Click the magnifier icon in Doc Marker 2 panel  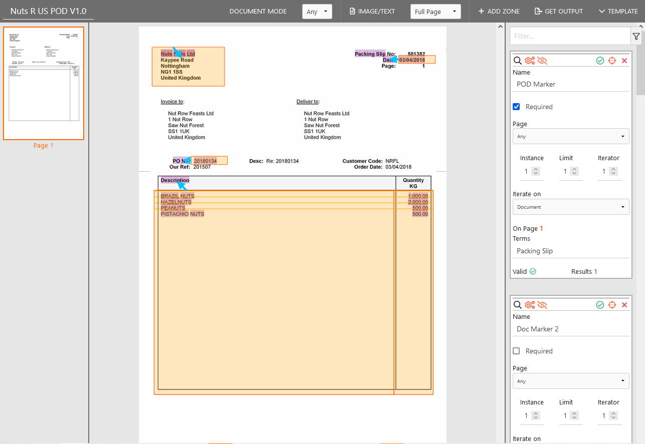click(x=518, y=305)
